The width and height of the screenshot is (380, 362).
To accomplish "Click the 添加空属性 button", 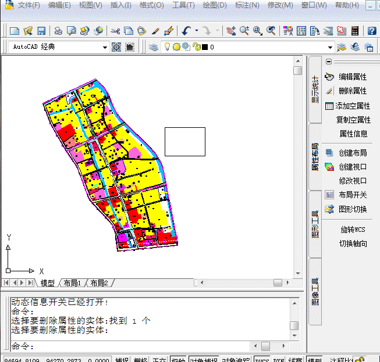I will (x=347, y=106).
